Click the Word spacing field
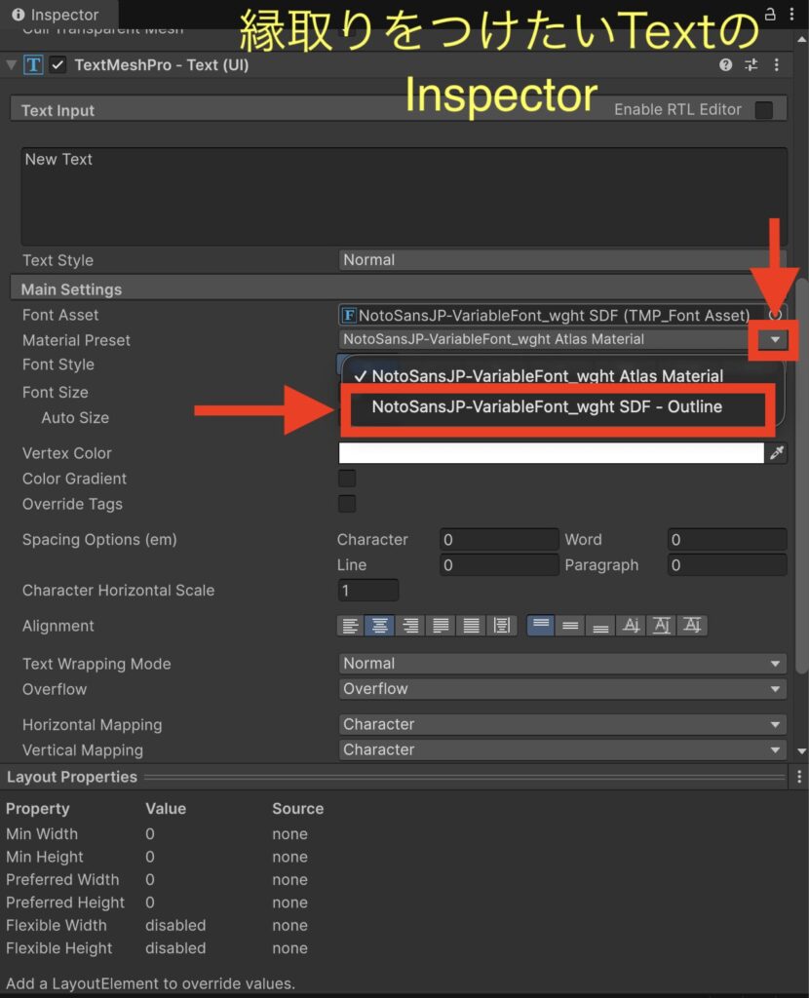The width and height of the screenshot is (809, 998). click(727, 540)
